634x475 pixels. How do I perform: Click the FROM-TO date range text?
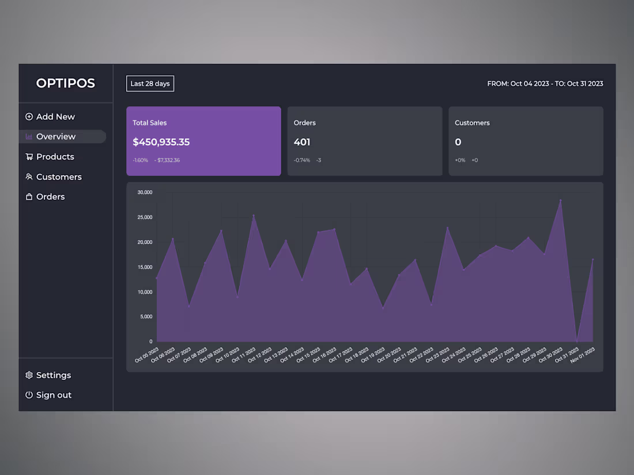[x=545, y=83]
